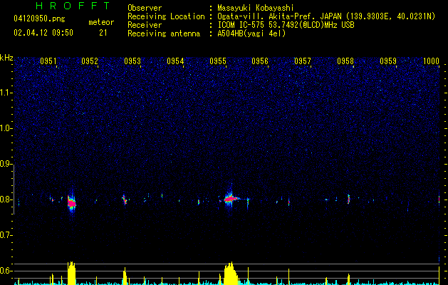Click the 0.9 kHz axis label

point(6,164)
